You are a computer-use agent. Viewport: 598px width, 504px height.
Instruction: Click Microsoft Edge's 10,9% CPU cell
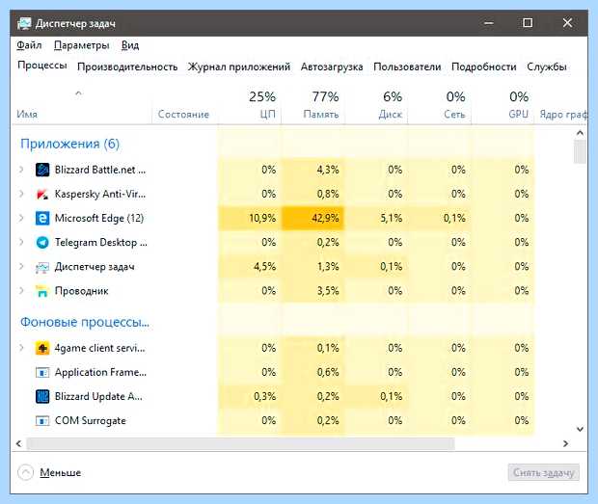[x=250, y=219]
